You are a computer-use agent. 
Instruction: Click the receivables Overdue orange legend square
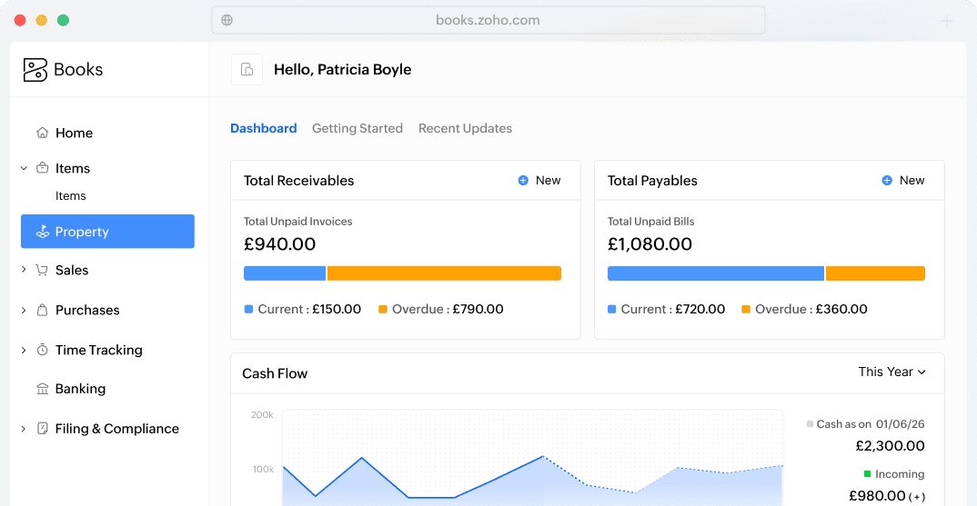click(x=383, y=310)
